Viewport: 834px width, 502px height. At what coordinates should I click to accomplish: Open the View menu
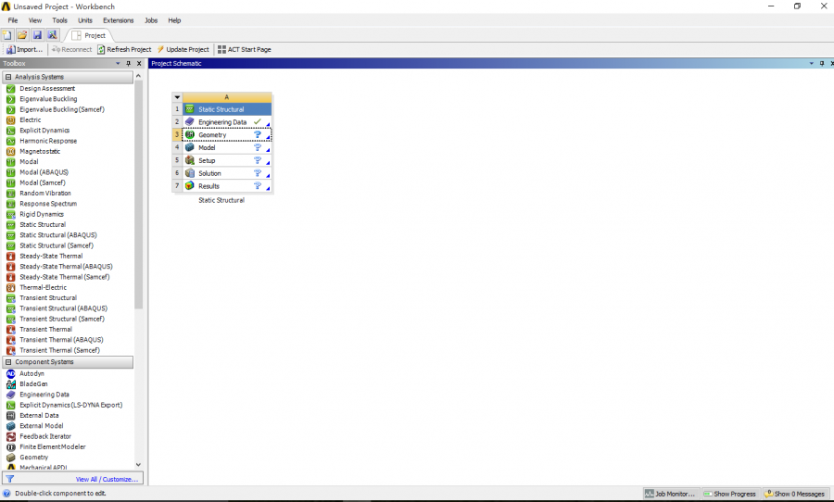click(x=35, y=20)
